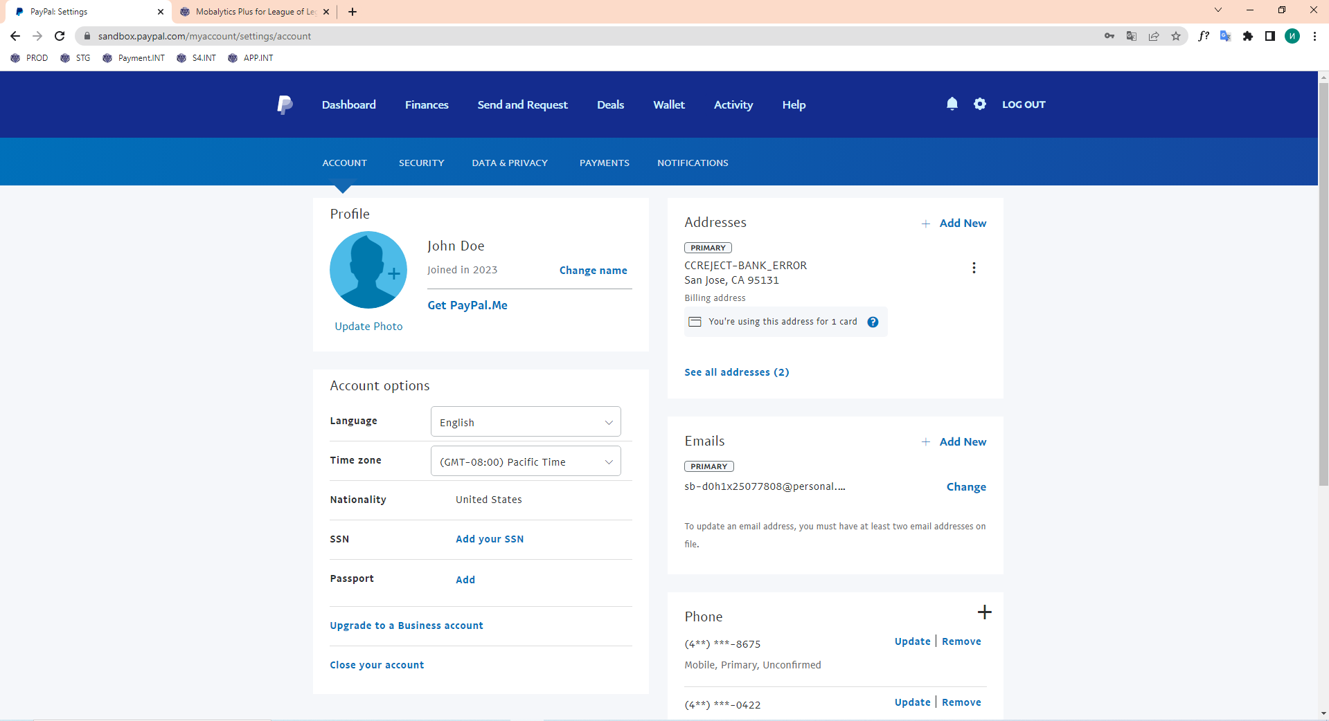Click See all addresses (2)

click(737, 372)
